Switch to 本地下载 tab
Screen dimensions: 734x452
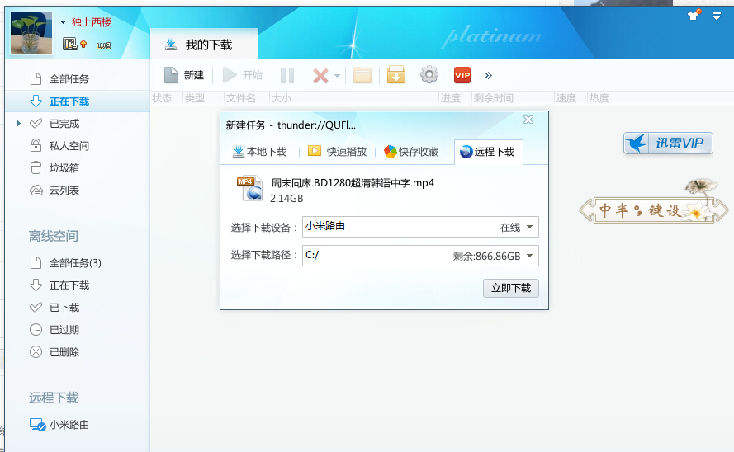click(x=259, y=152)
